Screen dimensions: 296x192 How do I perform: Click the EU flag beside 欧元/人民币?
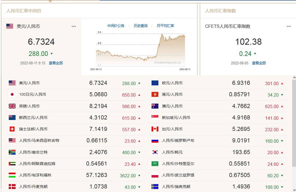155,83
